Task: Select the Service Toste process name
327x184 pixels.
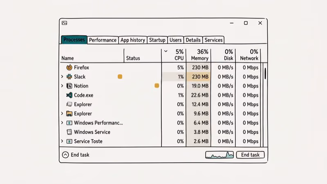Action: point(88,141)
